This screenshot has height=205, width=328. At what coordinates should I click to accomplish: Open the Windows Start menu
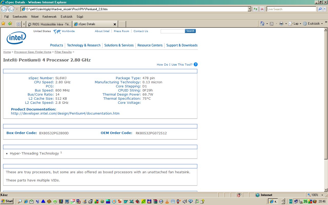pyautogui.click(x=7, y=201)
